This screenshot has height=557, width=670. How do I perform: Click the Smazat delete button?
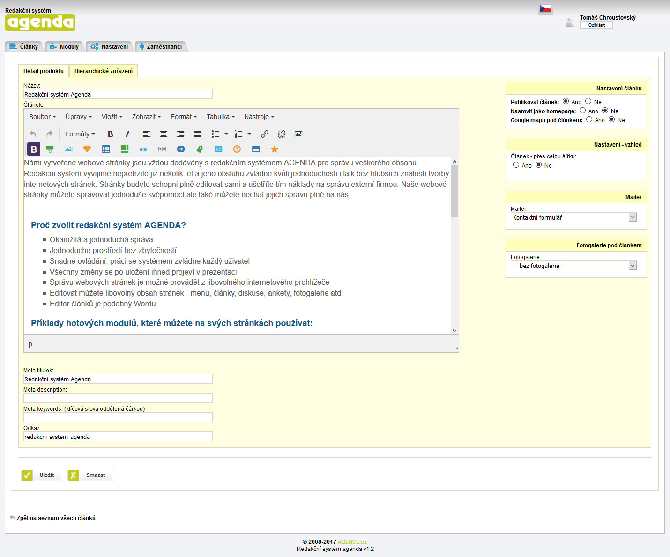(90, 475)
